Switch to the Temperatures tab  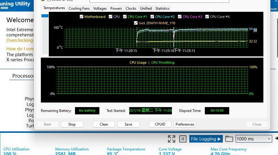pos(54,8)
